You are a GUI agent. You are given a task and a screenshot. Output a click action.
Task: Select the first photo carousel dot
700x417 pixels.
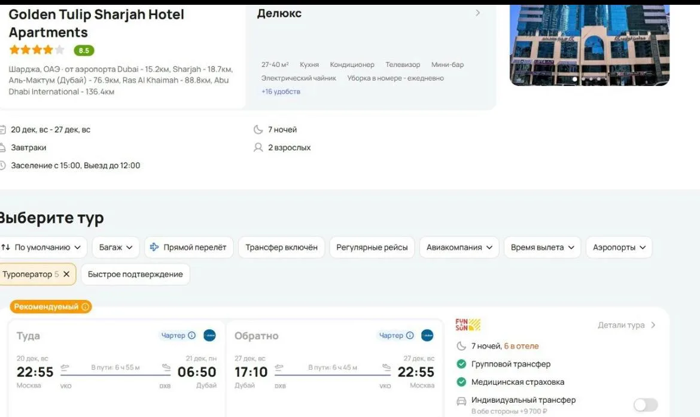[x=575, y=79]
